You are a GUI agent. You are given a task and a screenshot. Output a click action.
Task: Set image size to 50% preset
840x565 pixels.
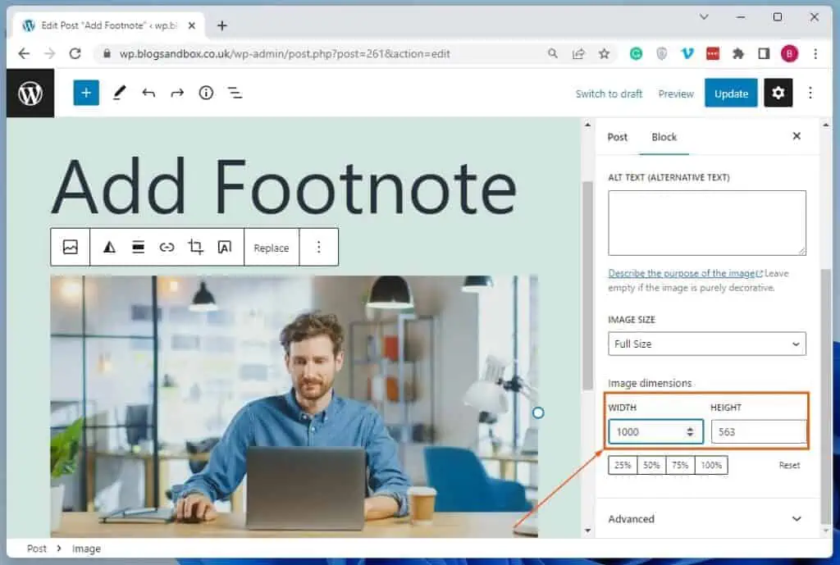651,465
